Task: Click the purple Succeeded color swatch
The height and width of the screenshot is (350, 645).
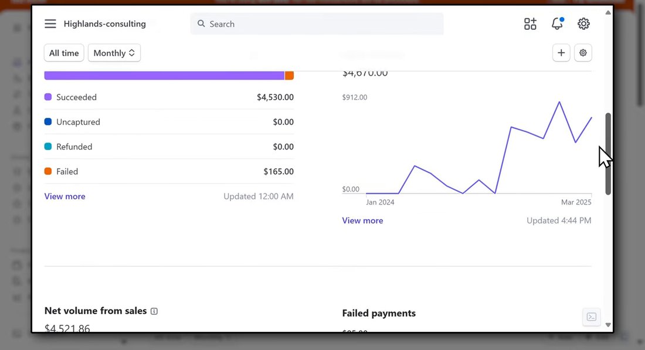Action: click(48, 97)
